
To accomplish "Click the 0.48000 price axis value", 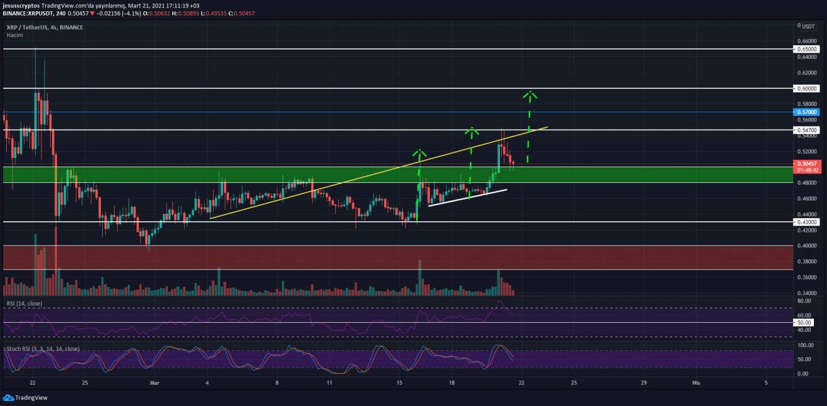I will 808,183.
